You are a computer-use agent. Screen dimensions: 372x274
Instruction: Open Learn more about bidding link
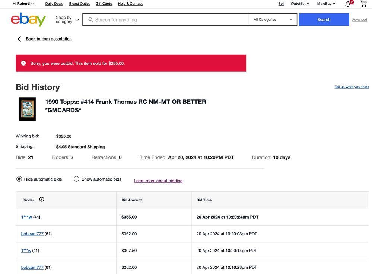(158, 181)
